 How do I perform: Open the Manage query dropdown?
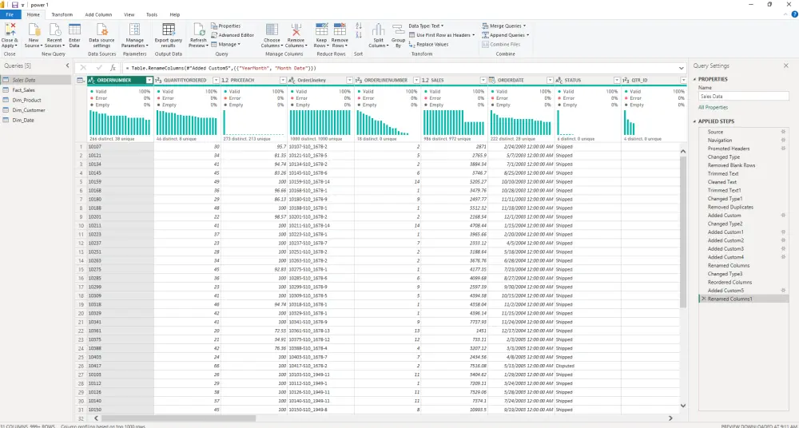pyautogui.click(x=226, y=45)
